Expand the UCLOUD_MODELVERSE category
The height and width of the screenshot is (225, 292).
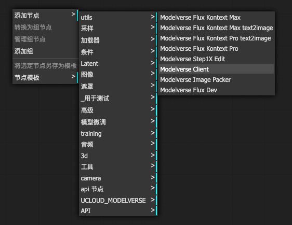coord(118,200)
